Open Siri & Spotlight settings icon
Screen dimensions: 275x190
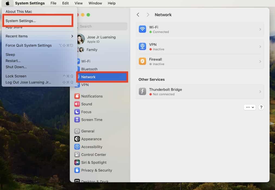(x=77, y=163)
